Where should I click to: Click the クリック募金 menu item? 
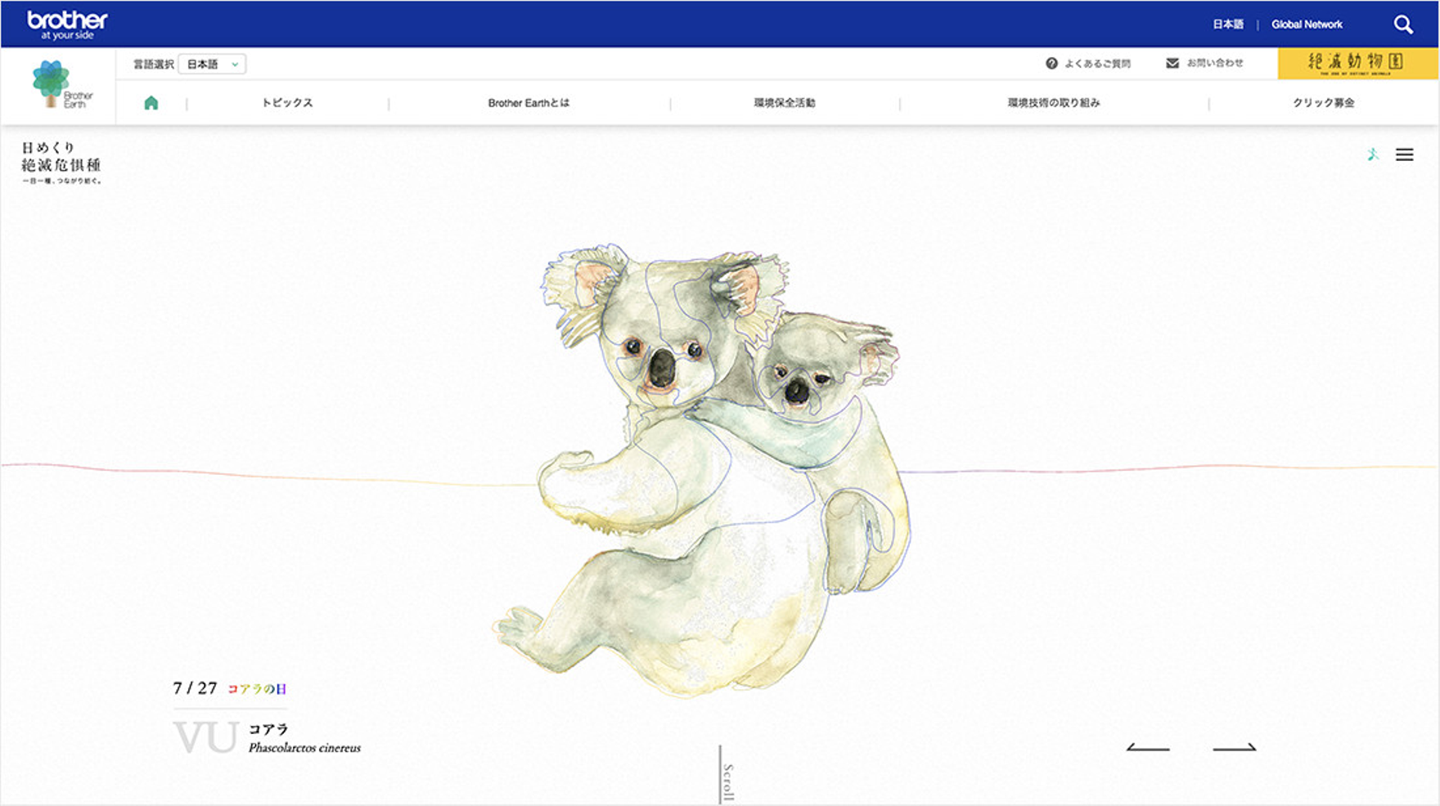click(1324, 103)
